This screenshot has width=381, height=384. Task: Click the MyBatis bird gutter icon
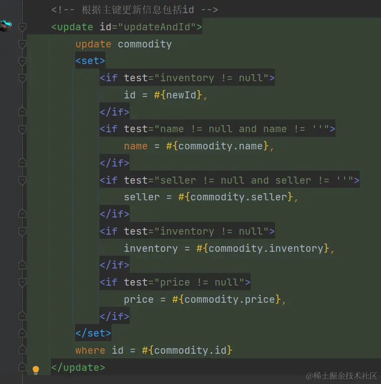click(6, 26)
